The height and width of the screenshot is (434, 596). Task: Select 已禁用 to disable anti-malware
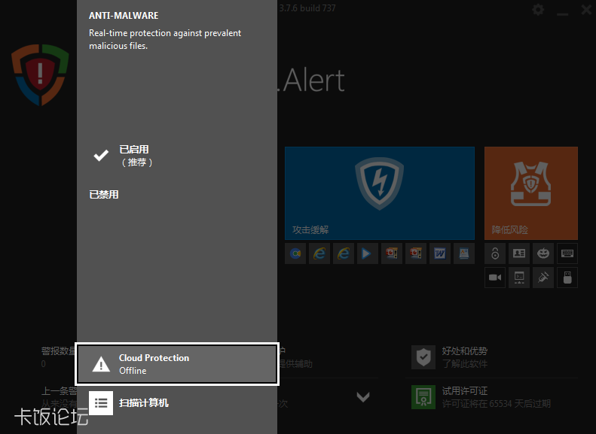point(104,195)
